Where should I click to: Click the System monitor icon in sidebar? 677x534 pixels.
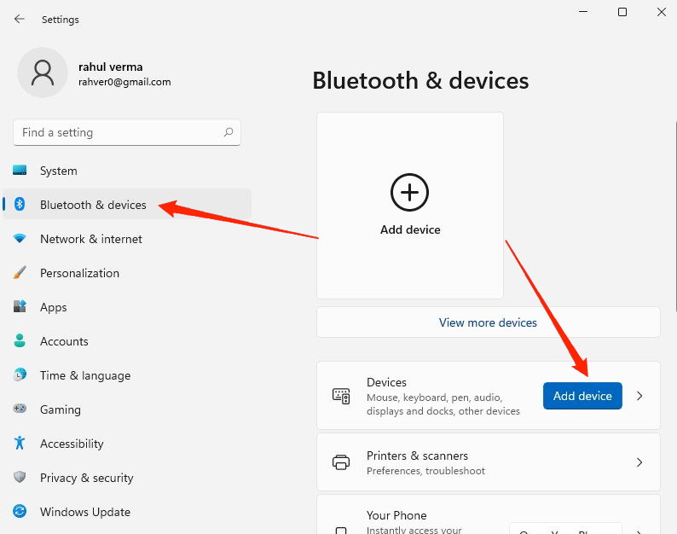[20, 171]
